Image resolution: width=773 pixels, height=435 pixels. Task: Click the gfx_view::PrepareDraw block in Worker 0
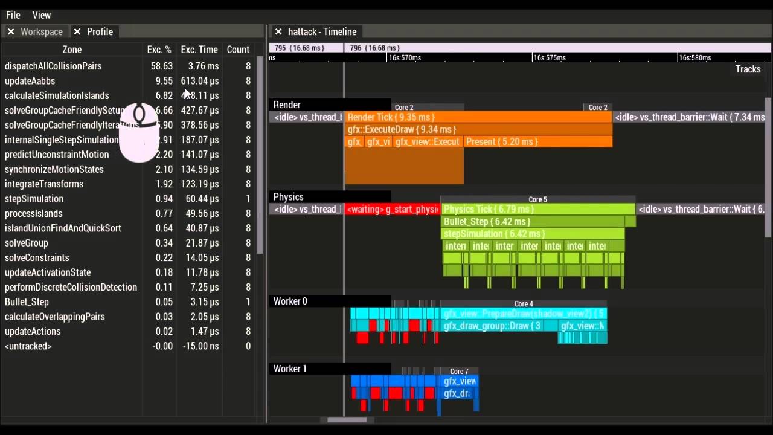[x=524, y=314]
